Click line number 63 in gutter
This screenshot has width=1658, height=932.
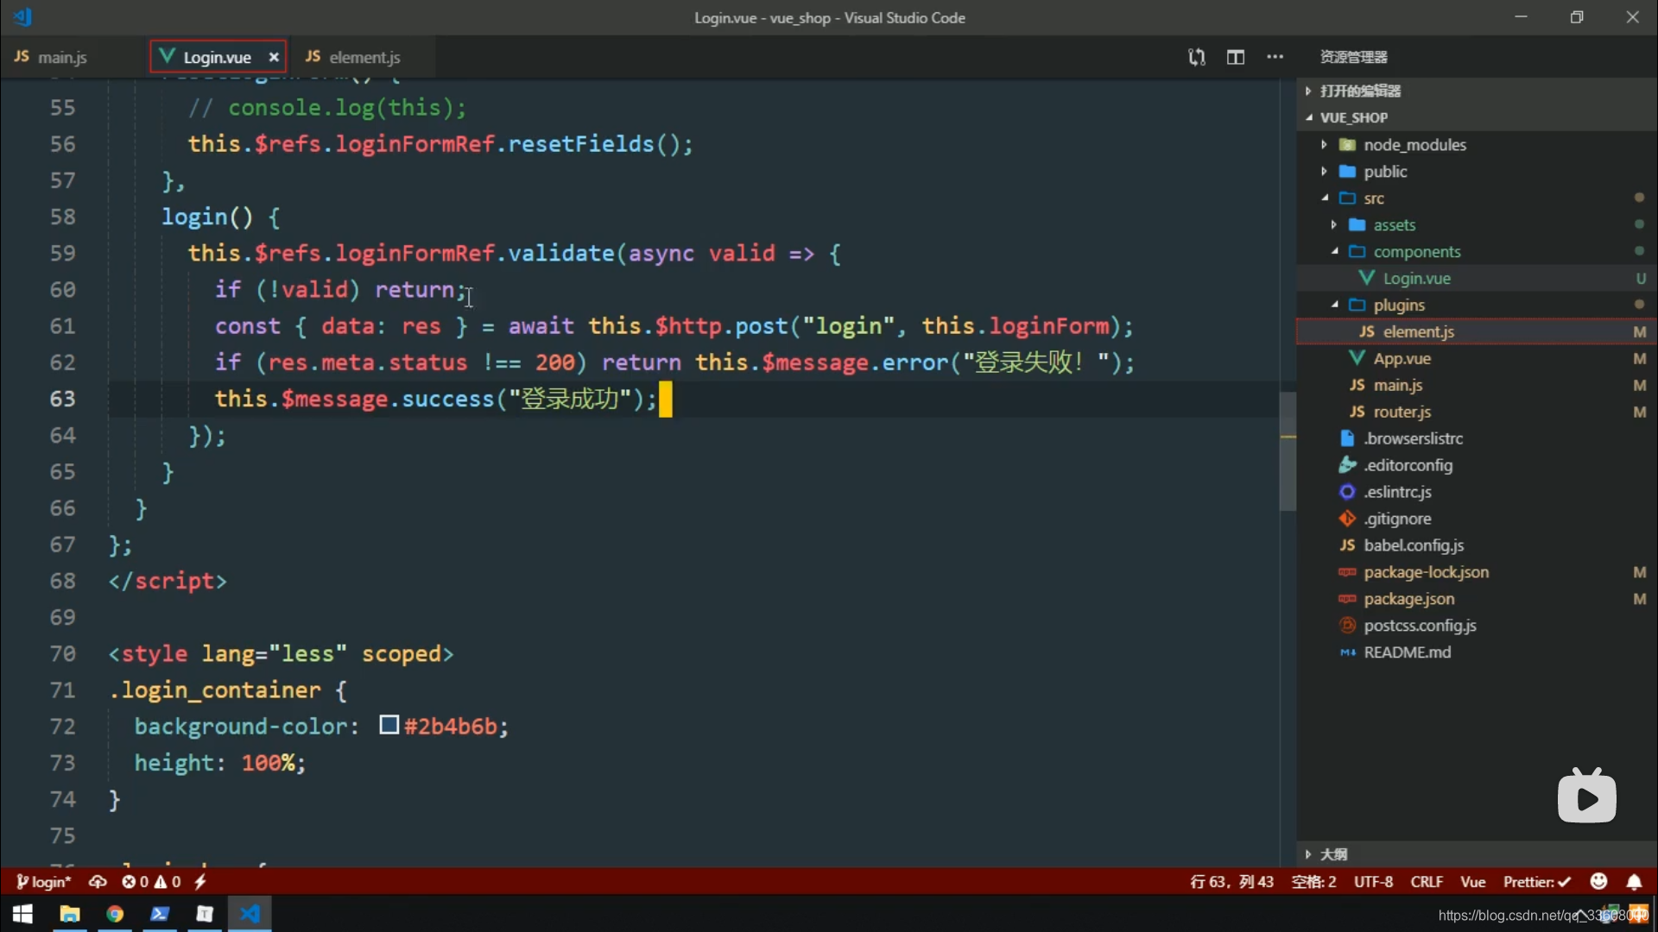click(62, 399)
